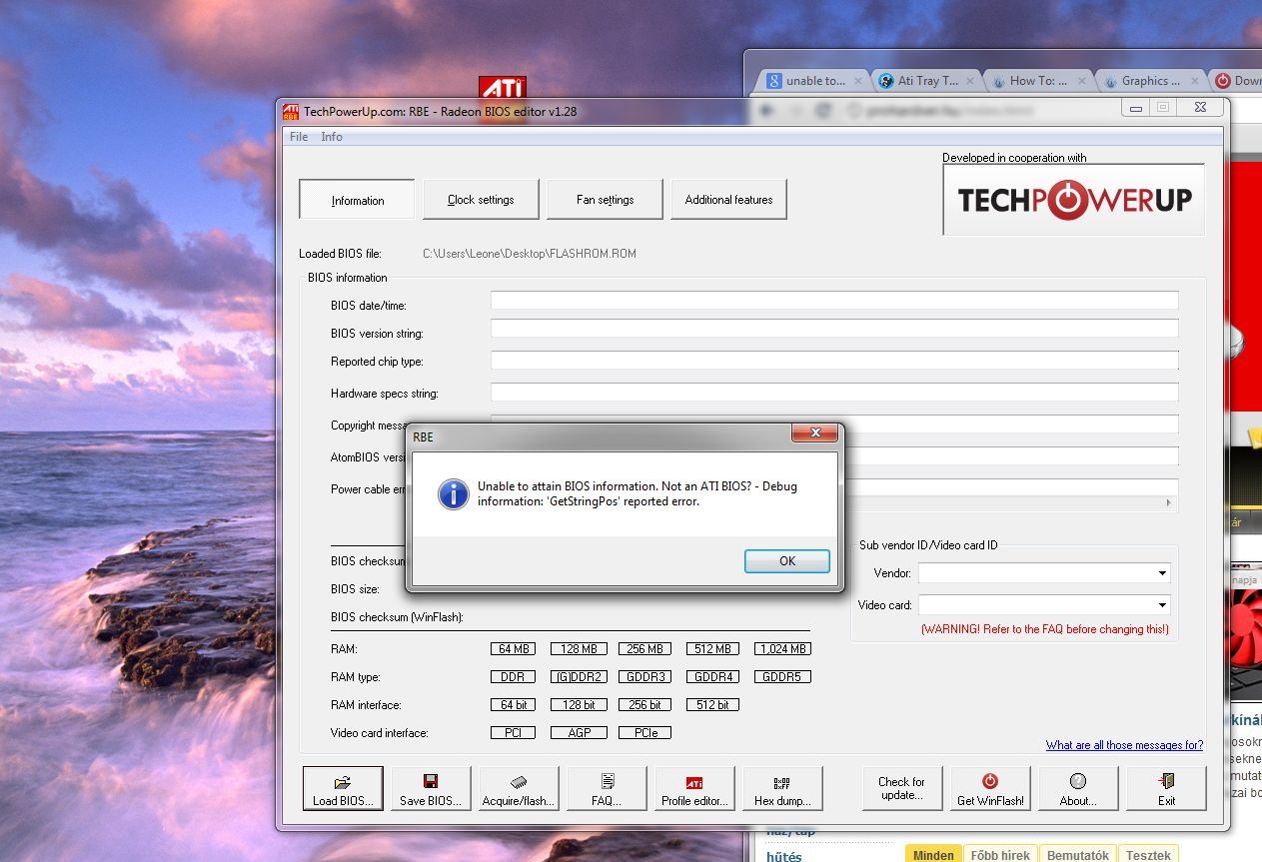Click the 256 bit RAM interface box

click(645, 704)
